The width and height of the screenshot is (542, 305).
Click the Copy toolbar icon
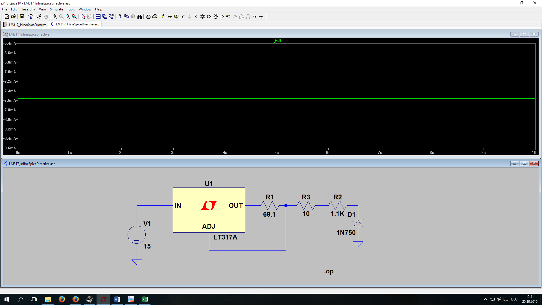click(126, 17)
